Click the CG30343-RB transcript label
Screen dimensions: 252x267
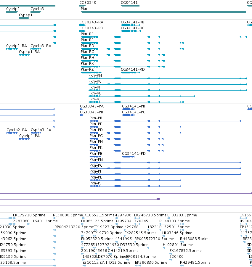pyautogui.click(x=91, y=28)
